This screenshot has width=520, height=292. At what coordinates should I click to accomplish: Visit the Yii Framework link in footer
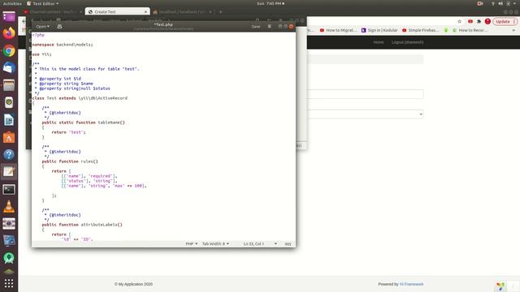[411, 284]
